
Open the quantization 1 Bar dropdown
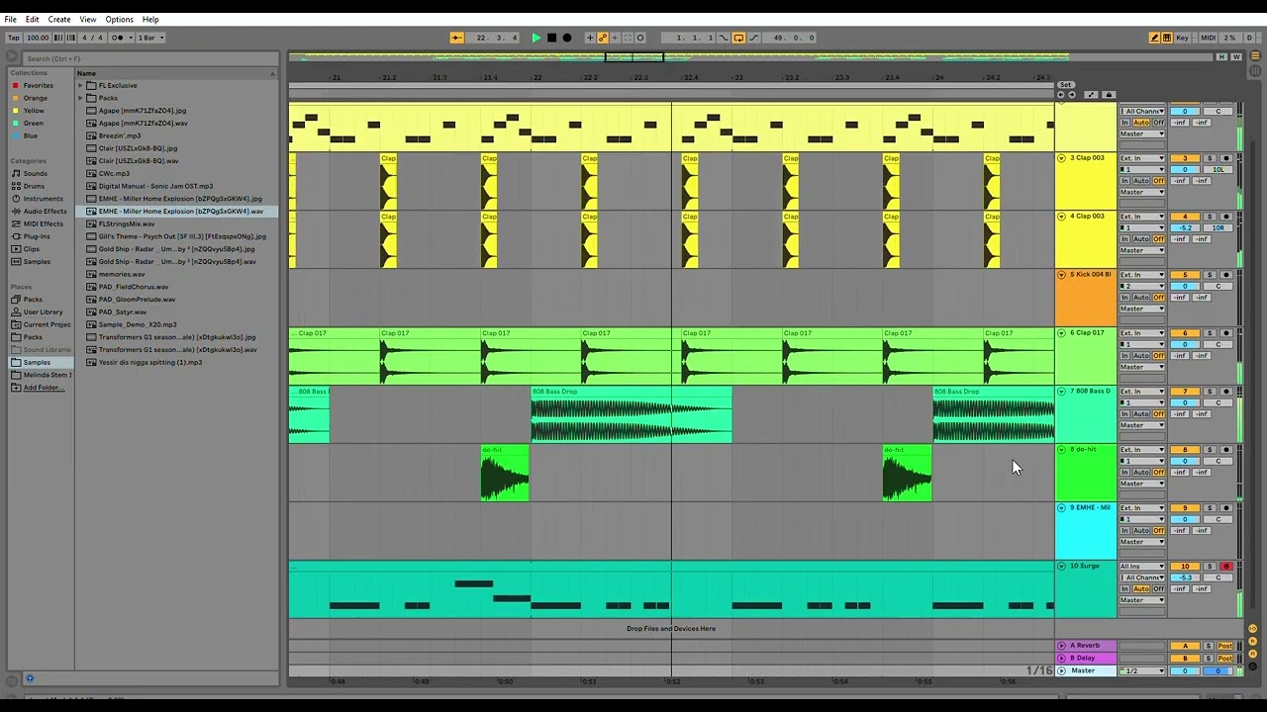click(151, 38)
